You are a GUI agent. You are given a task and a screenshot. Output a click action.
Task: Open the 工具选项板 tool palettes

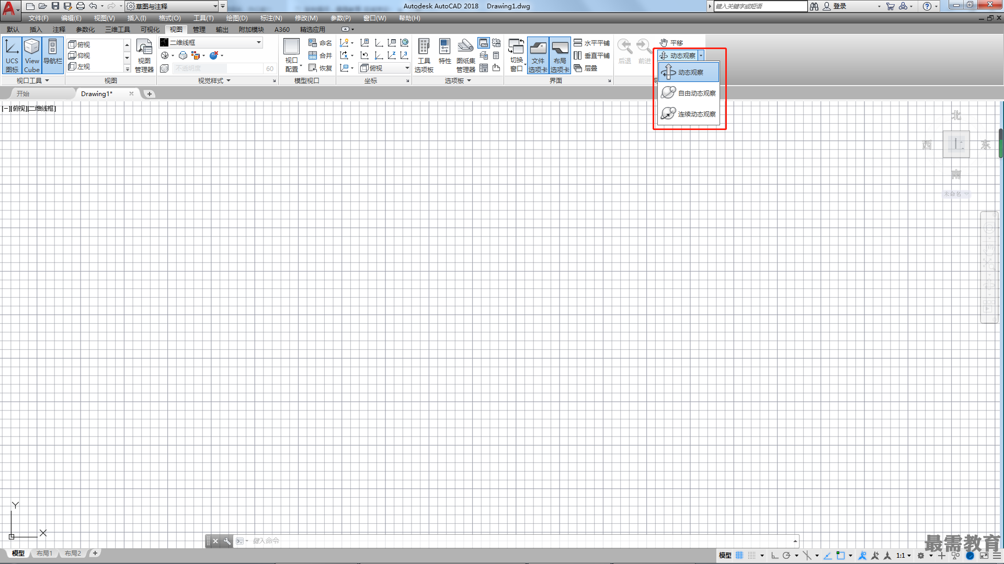(x=424, y=55)
